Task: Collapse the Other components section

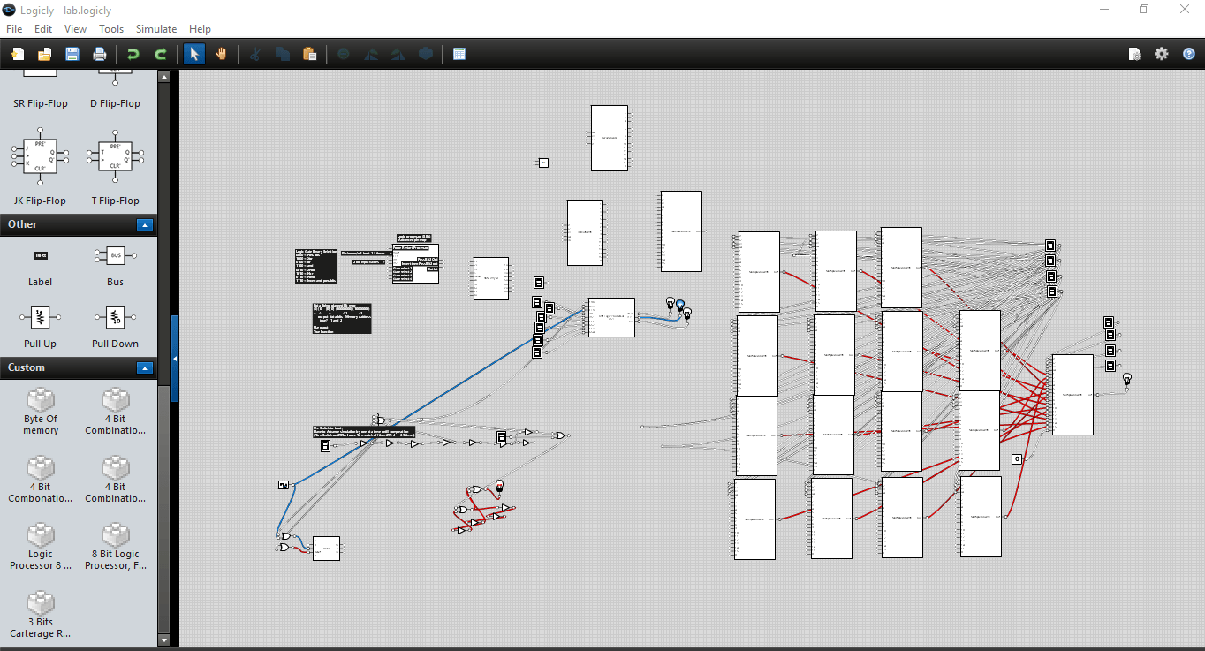Action: [x=145, y=225]
